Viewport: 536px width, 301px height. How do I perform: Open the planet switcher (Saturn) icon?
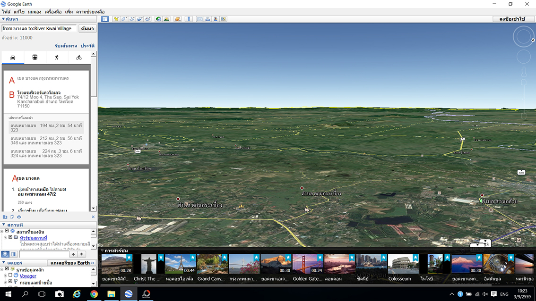click(x=177, y=19)
